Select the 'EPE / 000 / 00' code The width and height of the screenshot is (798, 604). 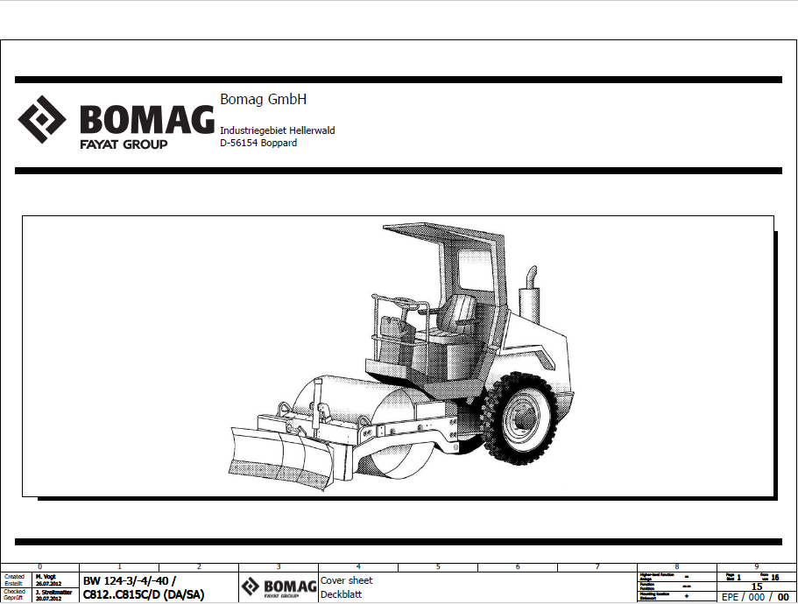click(x=755, y=597)
